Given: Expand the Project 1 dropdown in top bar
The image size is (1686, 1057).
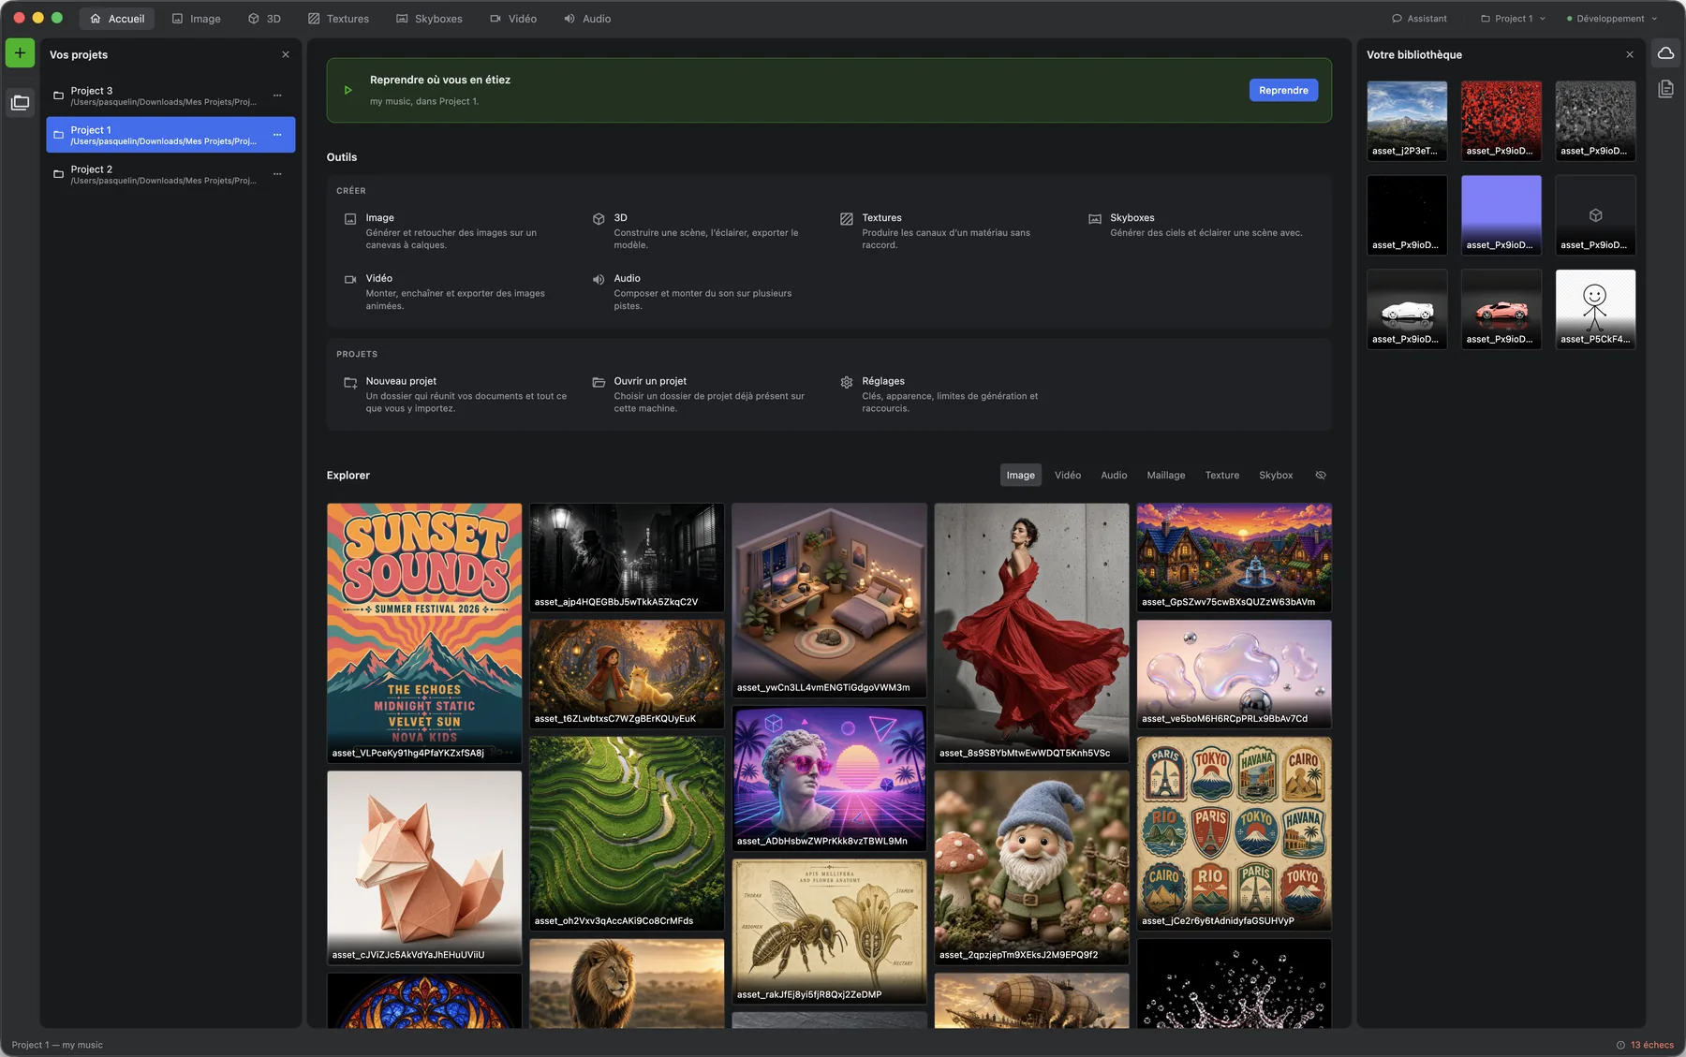Looking at the screenshot, I should (x=1513, y=19).
